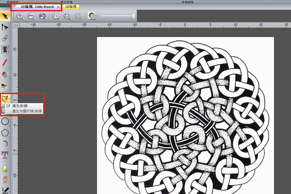
Task: Open the tape Measure tool
Action: point(5,86)
